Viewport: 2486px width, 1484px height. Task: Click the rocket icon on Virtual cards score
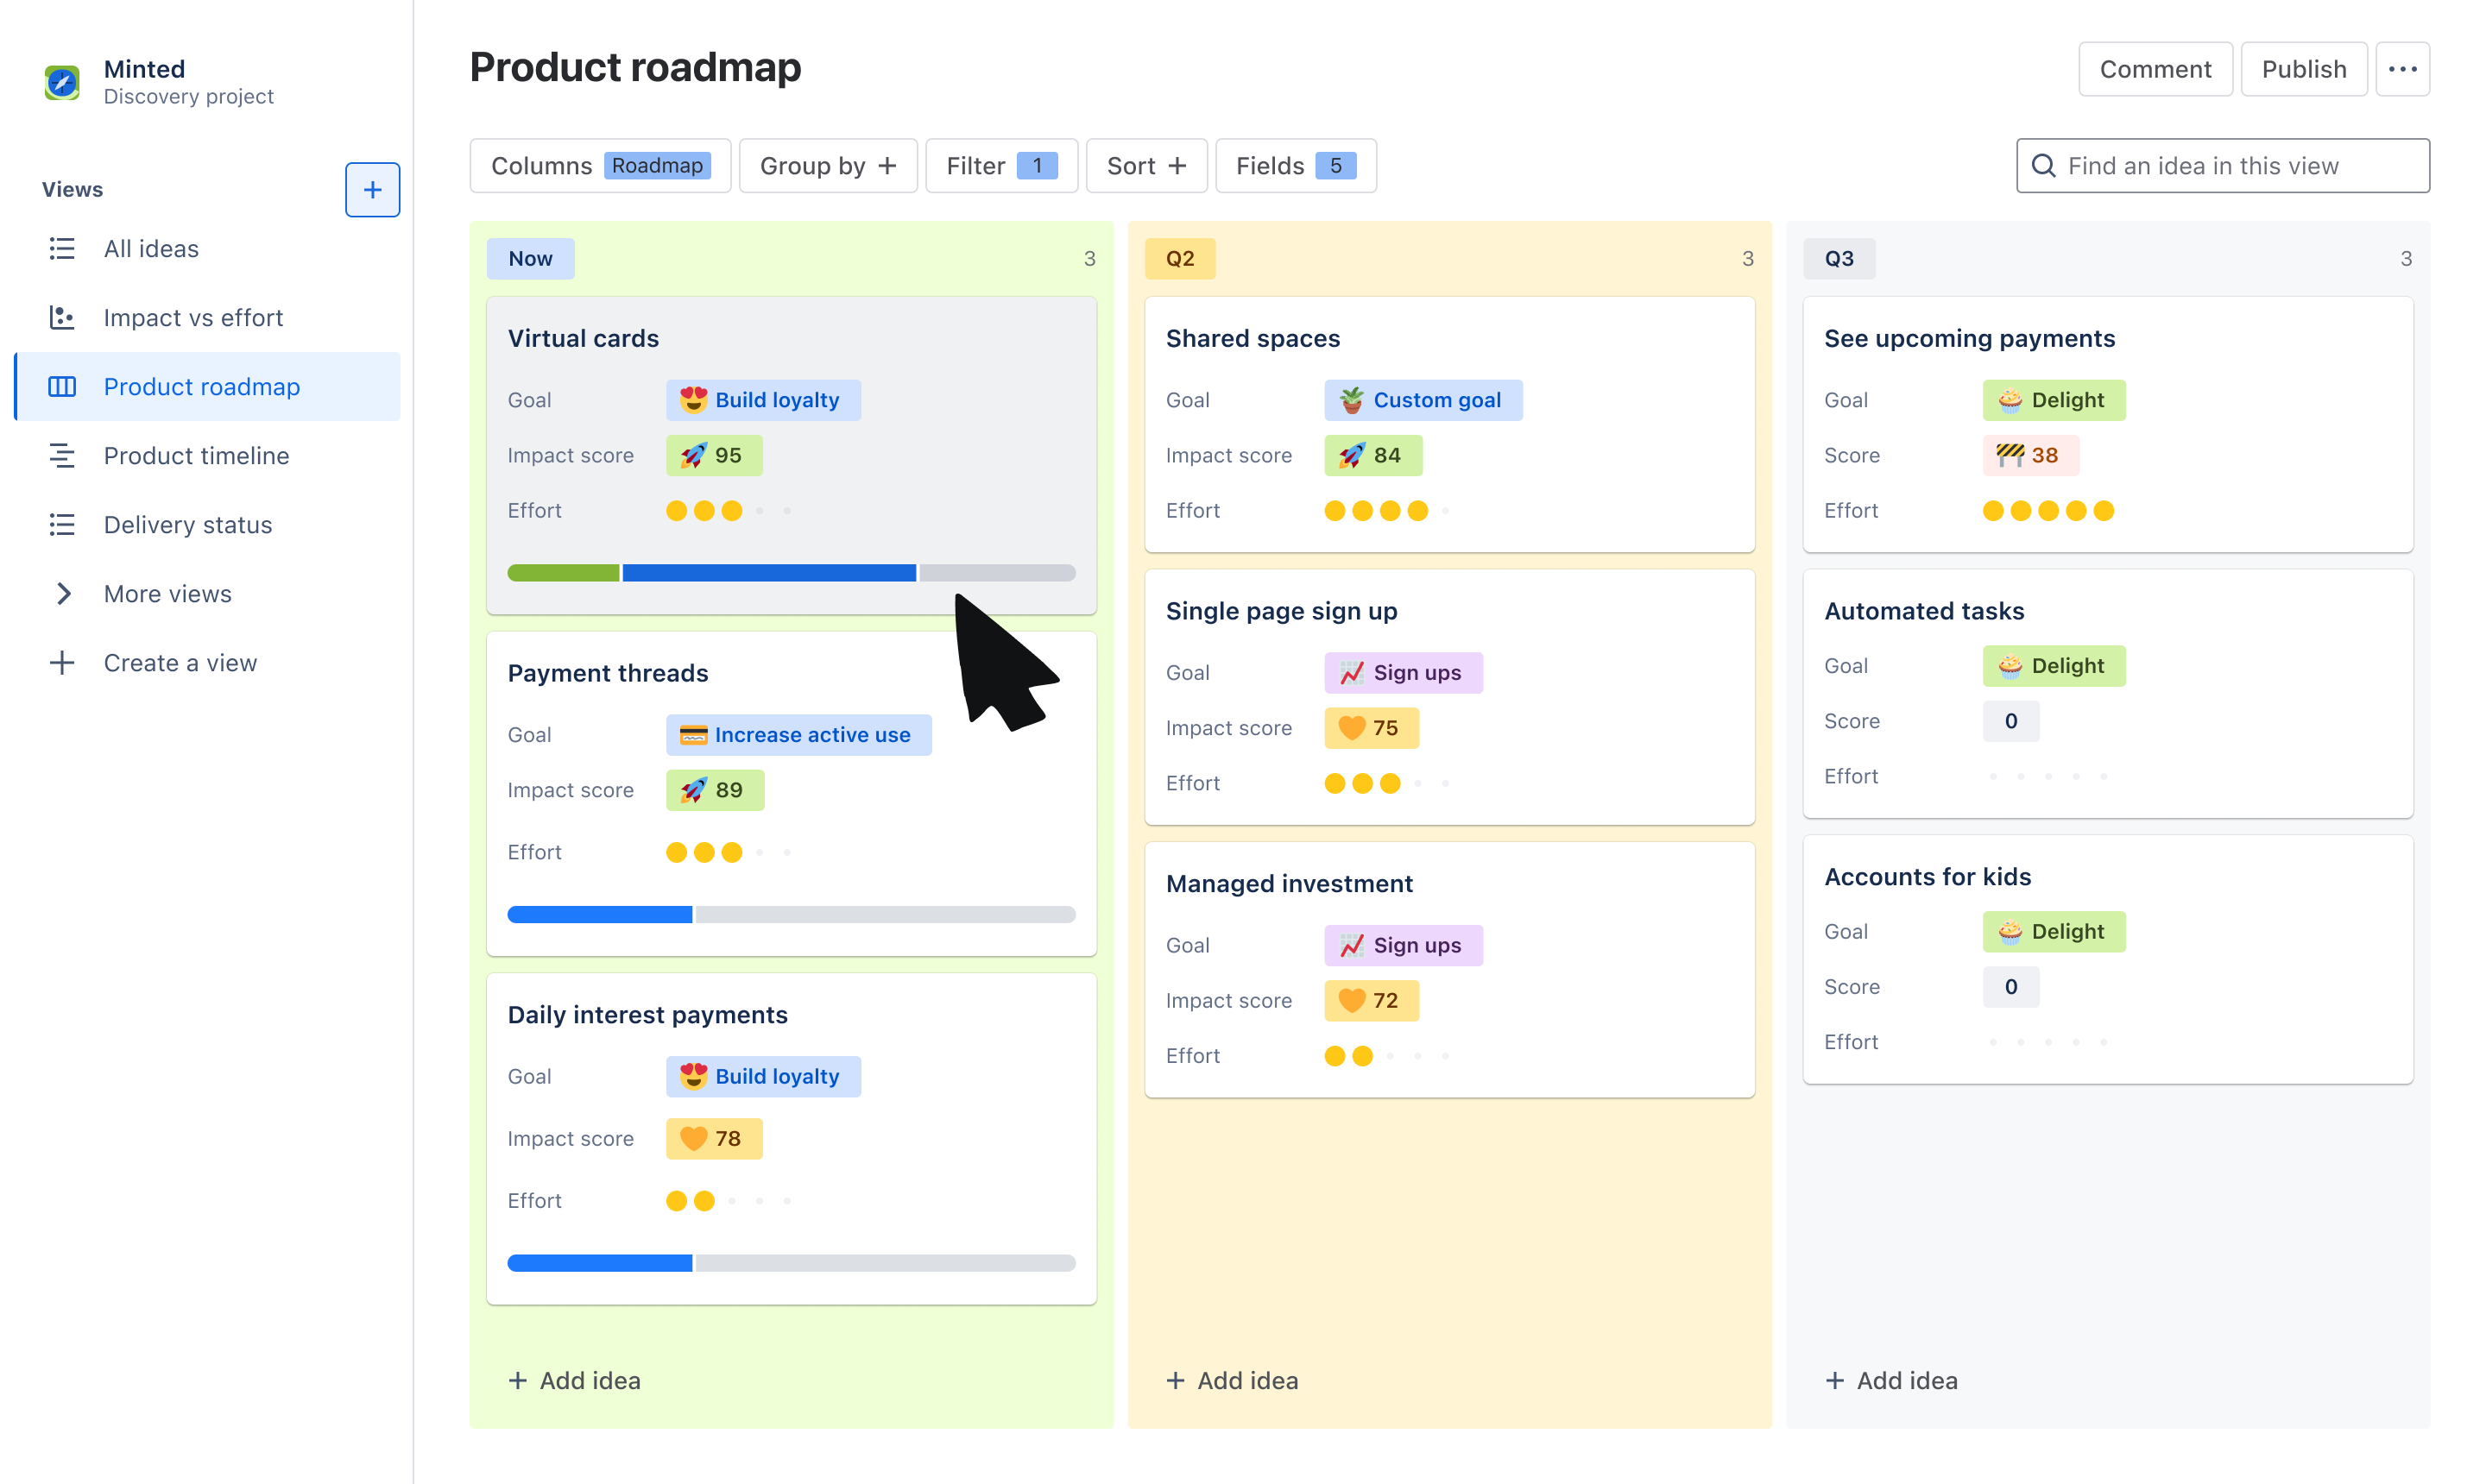693,456
